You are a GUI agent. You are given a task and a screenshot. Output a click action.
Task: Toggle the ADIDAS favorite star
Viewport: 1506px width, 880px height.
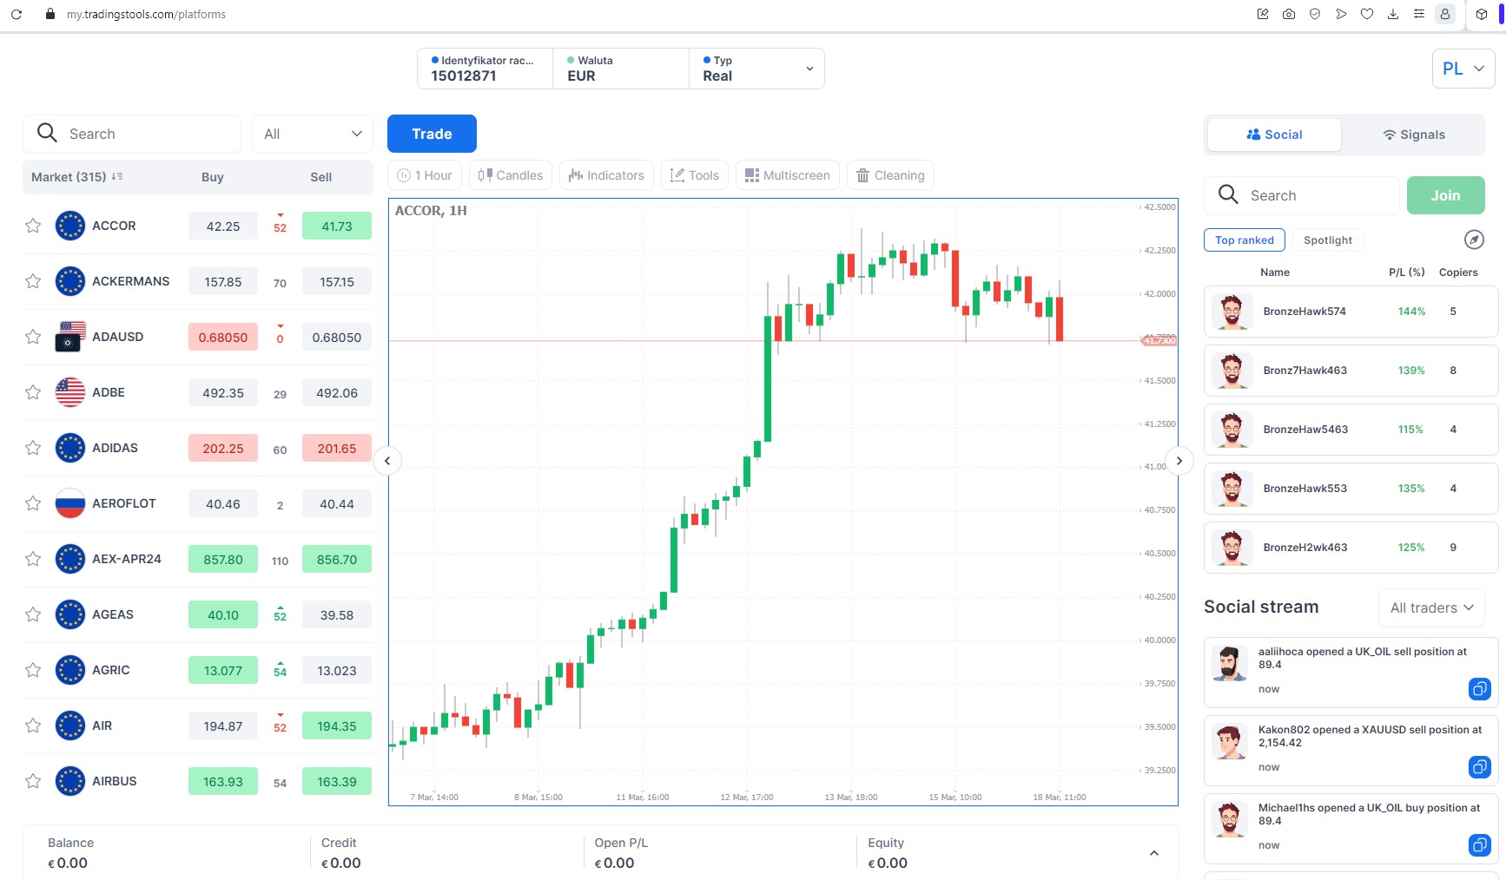click(33, 448)
